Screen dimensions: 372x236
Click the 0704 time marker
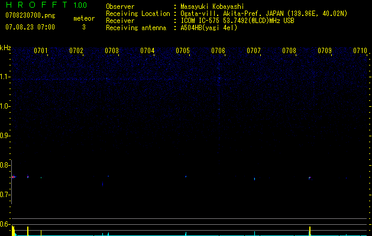point(147,51)
